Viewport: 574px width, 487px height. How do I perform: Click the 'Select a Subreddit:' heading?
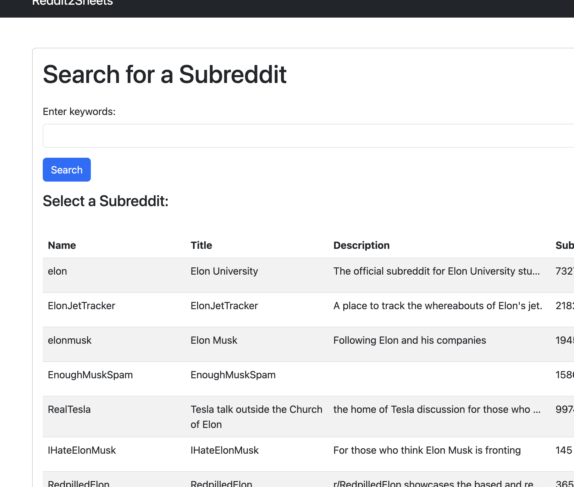[106, 201]
